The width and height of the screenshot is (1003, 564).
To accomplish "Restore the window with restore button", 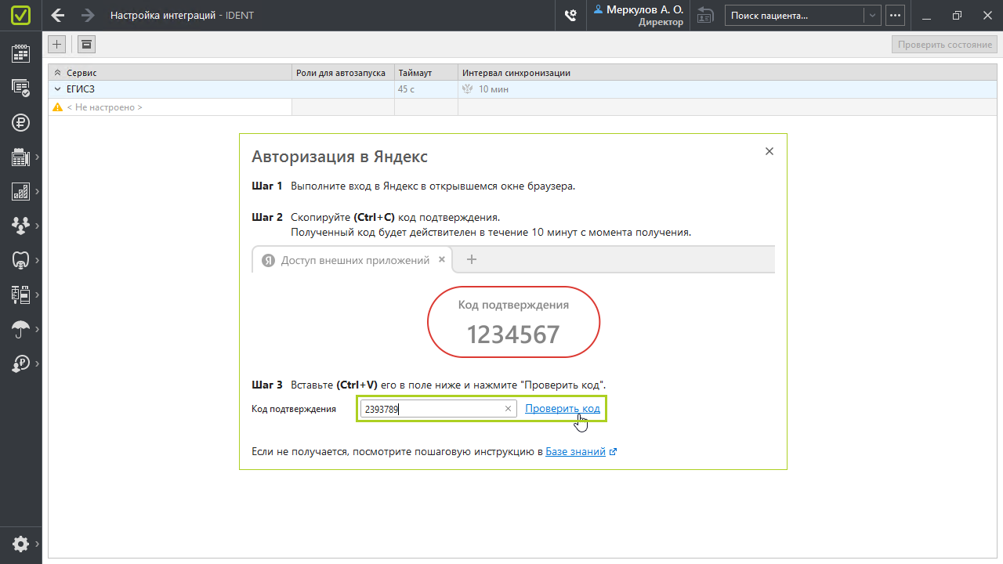I will pyautogui.click(x=957, y=16).
